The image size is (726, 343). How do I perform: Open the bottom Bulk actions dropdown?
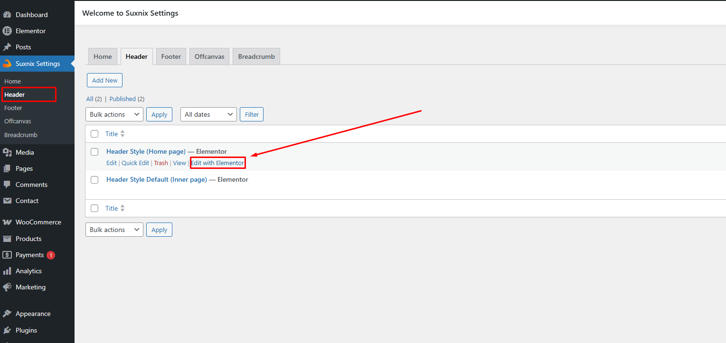pyautogui.click(x=114, y=230)
